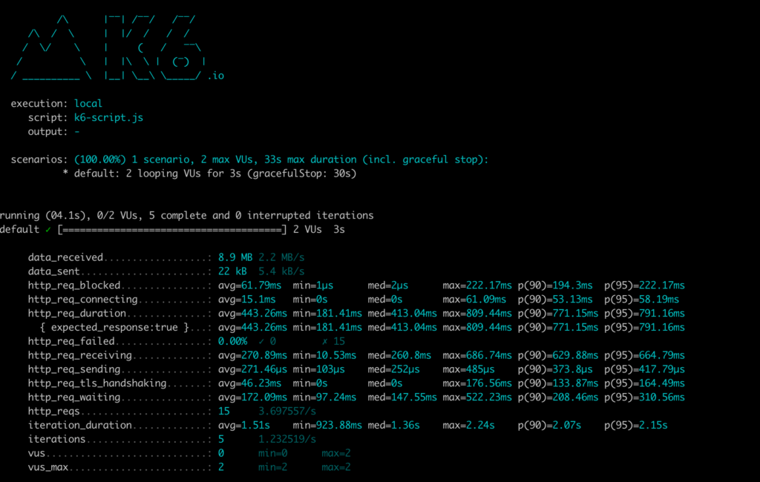Click the '.io' text beside the logo

coord(216,76)
